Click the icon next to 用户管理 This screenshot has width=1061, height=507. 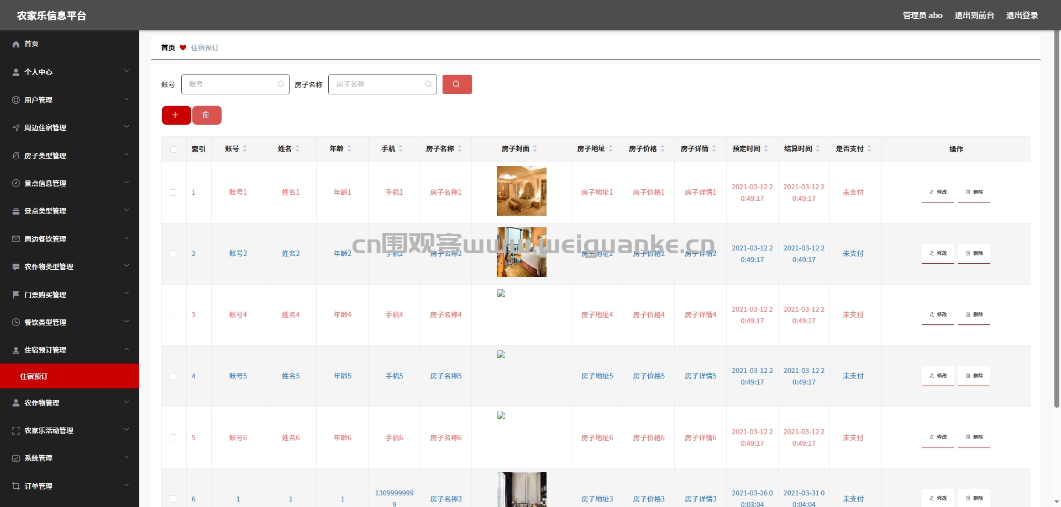16,100
